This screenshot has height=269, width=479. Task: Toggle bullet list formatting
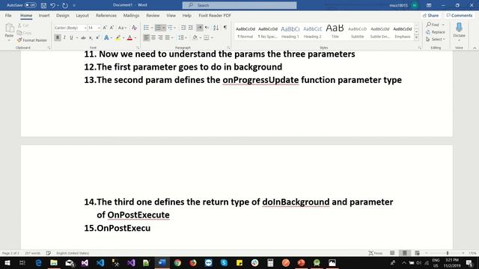click(147, 28)
